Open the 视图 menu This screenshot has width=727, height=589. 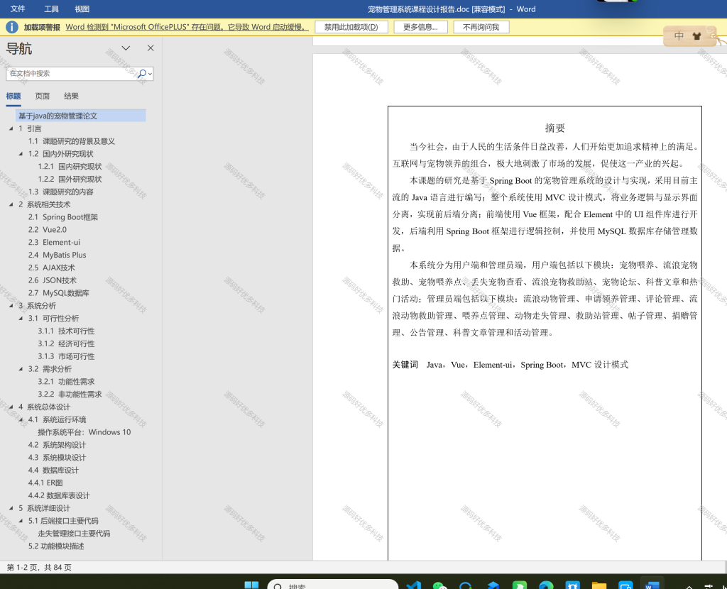pyautogui.click(x=82, y=9)
